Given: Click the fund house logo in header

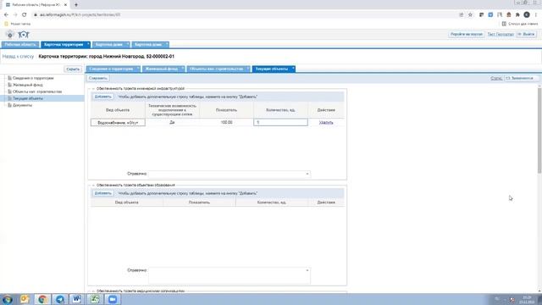Looking at the screenshot, I should pos(24,35).
